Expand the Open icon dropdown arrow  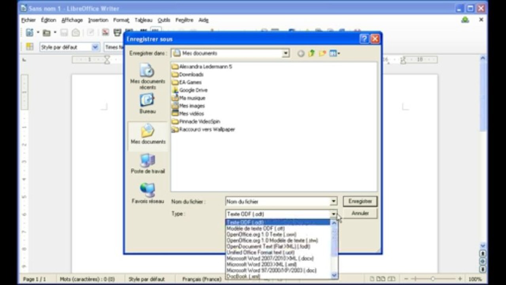click(x=55, y=32)
